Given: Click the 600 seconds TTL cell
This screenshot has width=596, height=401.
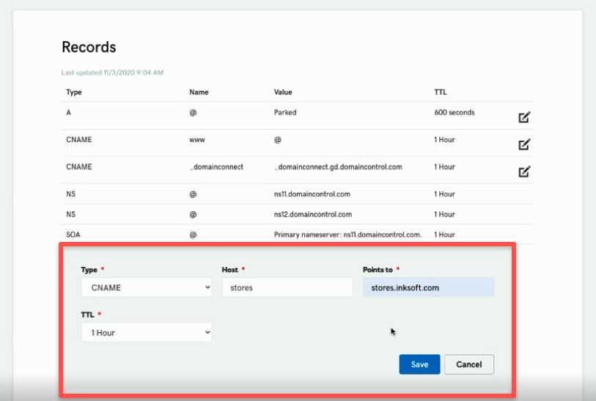Looking at the screenshot, I should pyautogui.click(x=454, y=113).
